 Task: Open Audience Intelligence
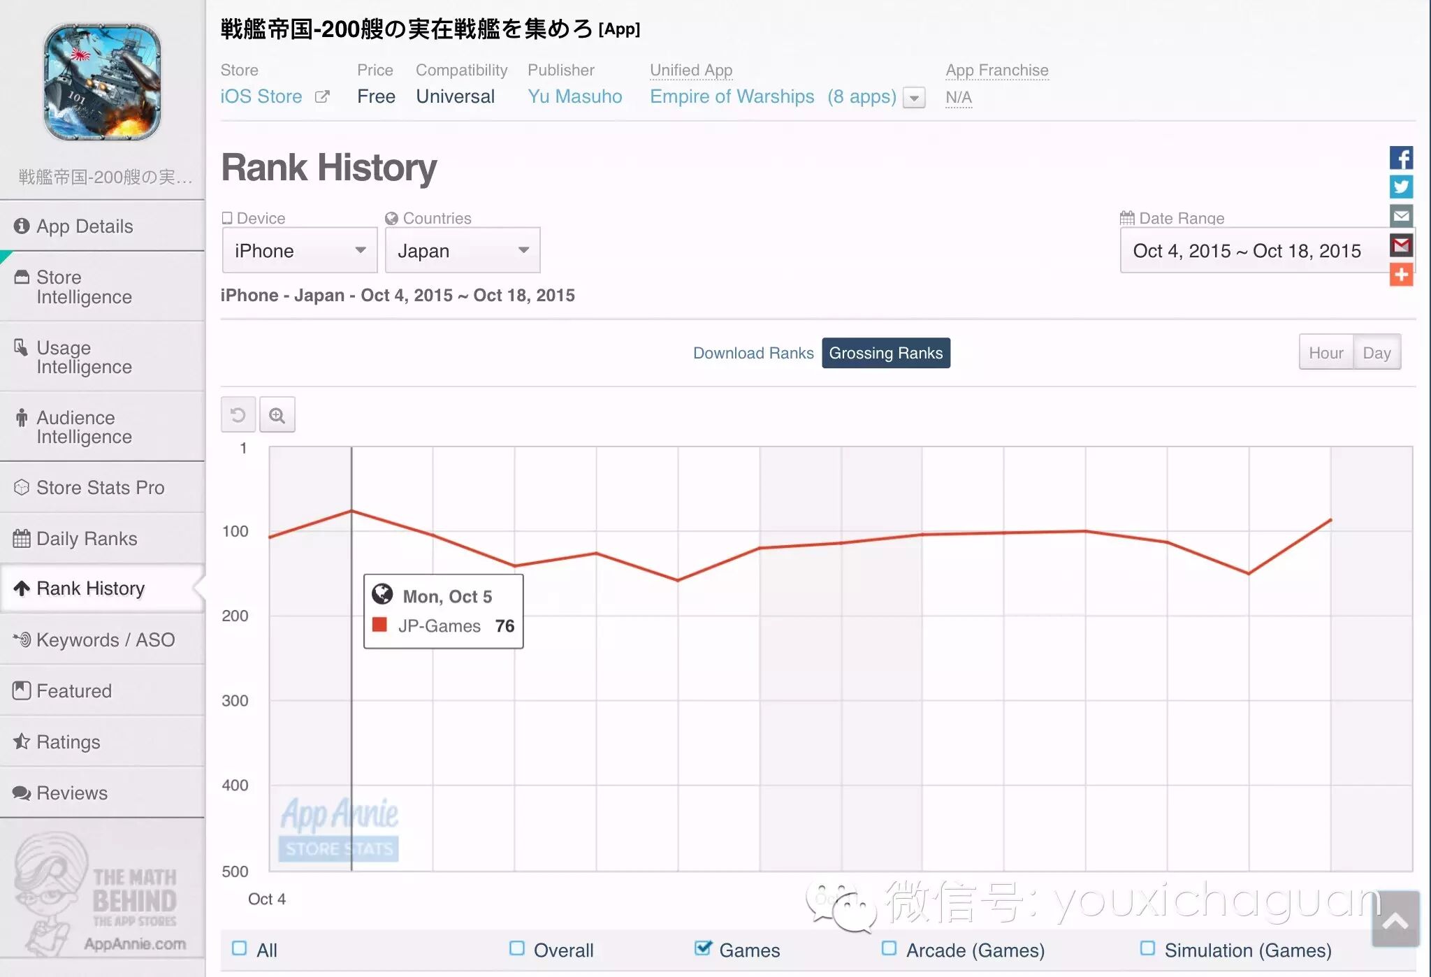point(84,426)
